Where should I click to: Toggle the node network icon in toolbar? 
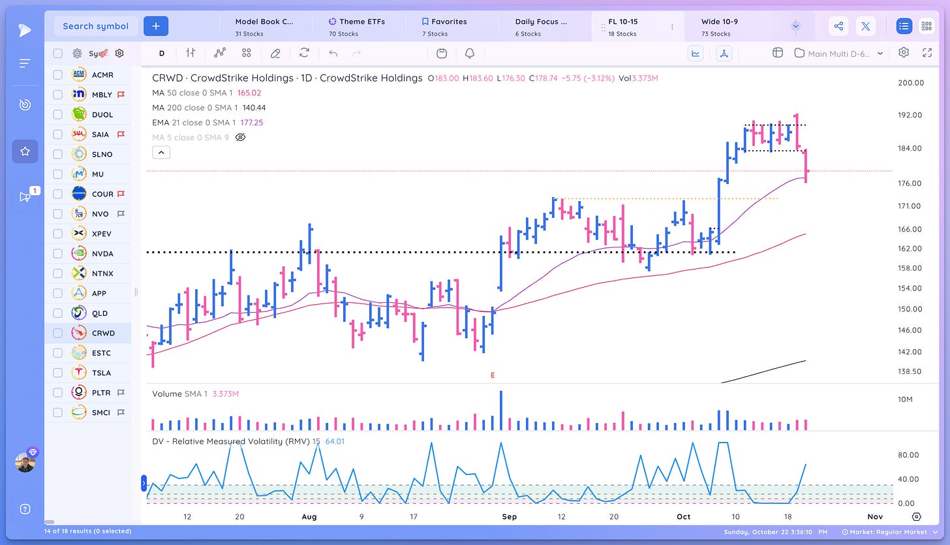[724, 53]
